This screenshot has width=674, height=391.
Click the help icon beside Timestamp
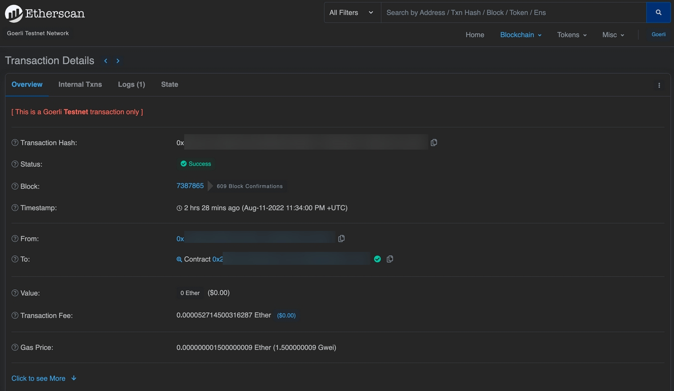click(x=15, y=207)
